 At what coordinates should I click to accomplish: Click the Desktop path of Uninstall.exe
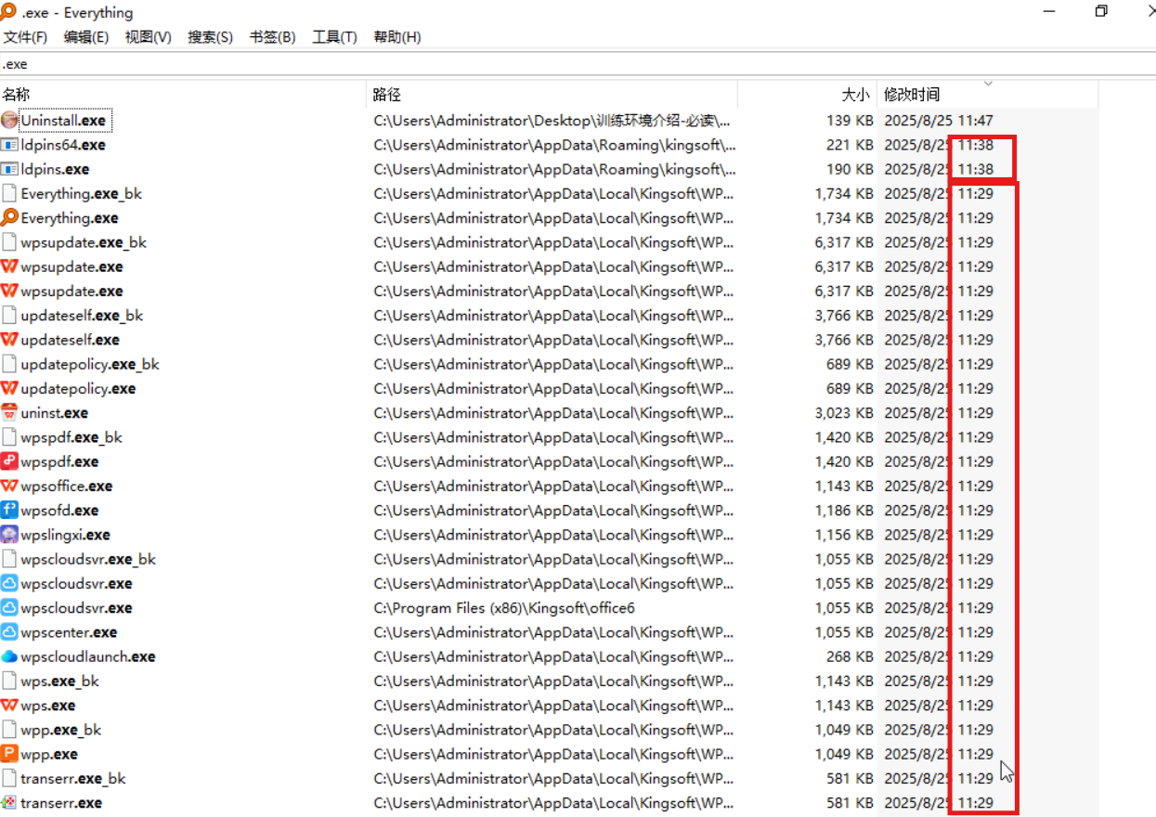tap(552, 121)
